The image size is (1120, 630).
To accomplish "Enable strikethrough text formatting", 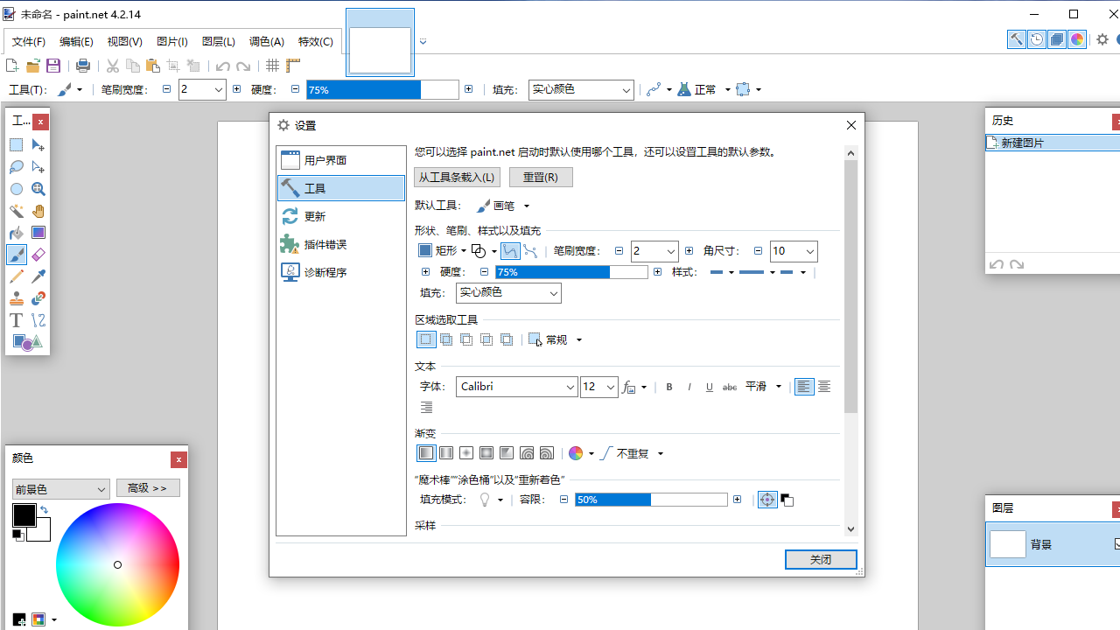I will click(729, 386).
